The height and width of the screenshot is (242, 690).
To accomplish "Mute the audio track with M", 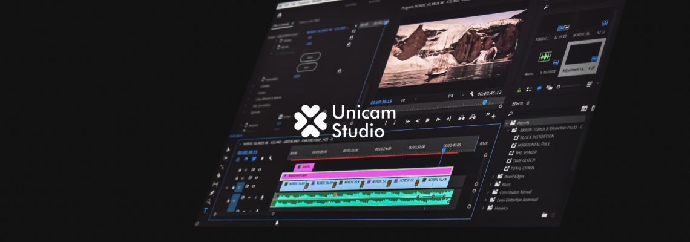I will 249,198.
